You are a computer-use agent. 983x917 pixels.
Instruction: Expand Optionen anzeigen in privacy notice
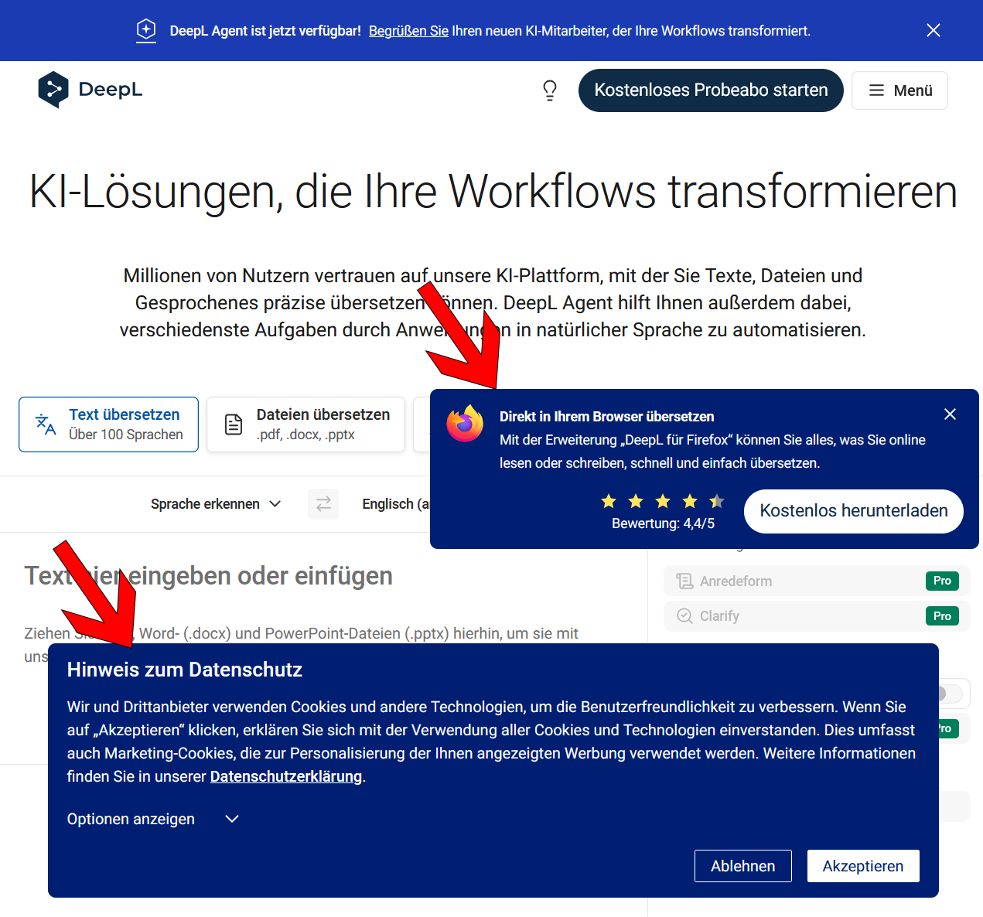pyautogui.click(x=153, y=819)
